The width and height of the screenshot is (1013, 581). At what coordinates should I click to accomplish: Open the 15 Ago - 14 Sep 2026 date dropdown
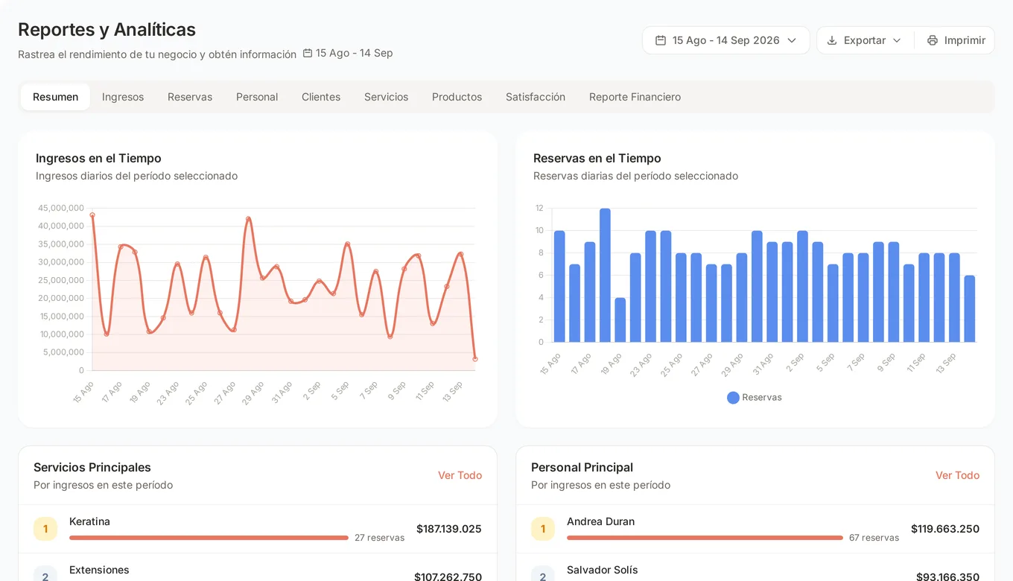(725, 40)
